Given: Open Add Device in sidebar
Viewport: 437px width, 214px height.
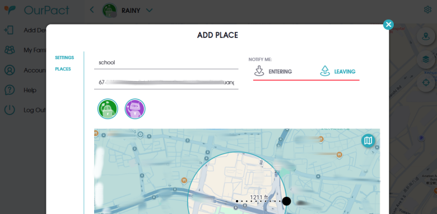Looking at the screenshot, I should click(35, 30).
